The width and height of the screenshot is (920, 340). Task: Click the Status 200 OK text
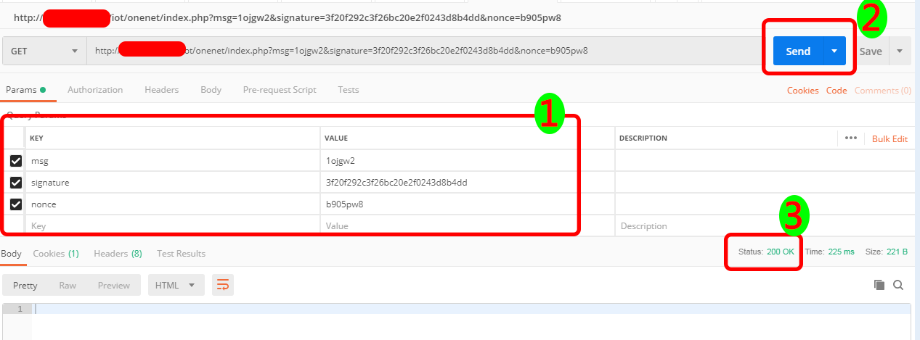point(766,252)
